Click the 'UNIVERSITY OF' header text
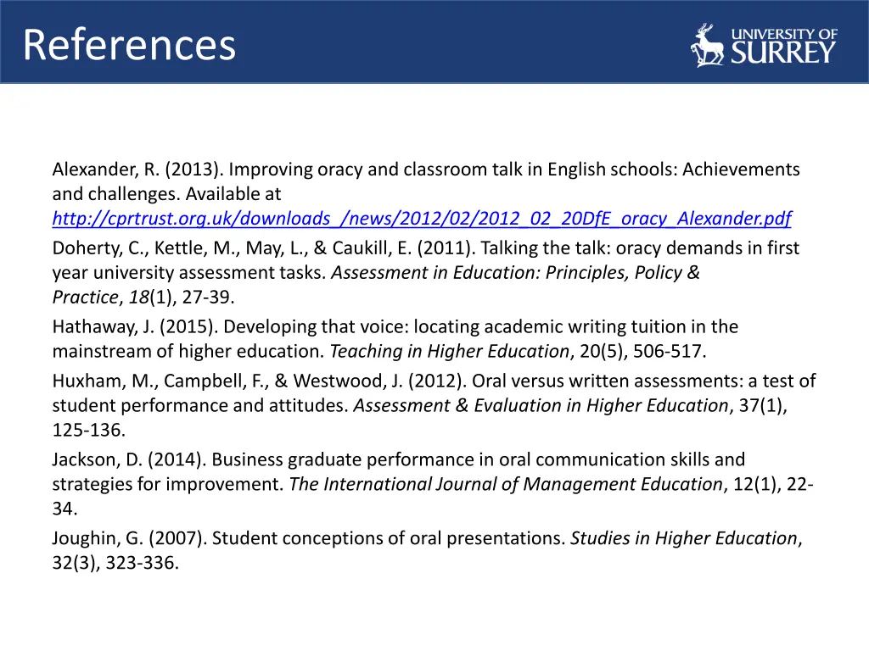 point(783,34)
